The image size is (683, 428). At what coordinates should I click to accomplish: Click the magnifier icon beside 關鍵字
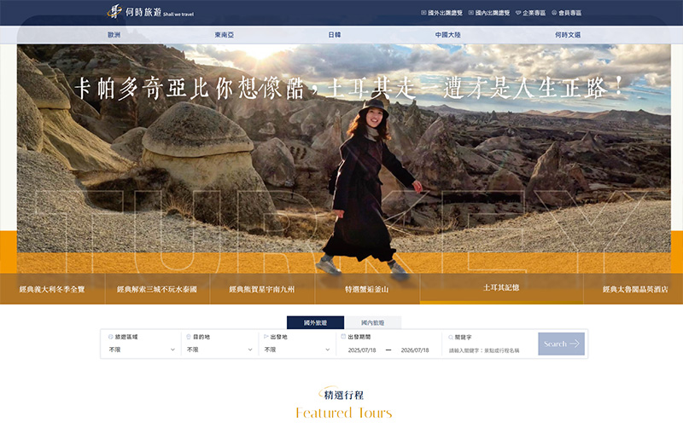click(451, 337)
